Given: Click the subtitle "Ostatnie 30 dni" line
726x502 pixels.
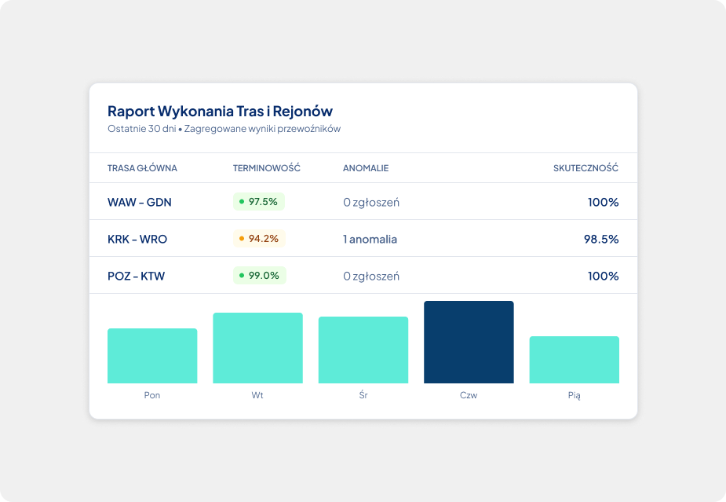Looking at the screenshot, I should [x=224, y=128].
